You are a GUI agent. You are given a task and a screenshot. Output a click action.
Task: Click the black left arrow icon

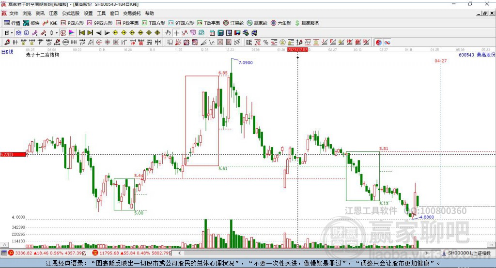[99, 33]
